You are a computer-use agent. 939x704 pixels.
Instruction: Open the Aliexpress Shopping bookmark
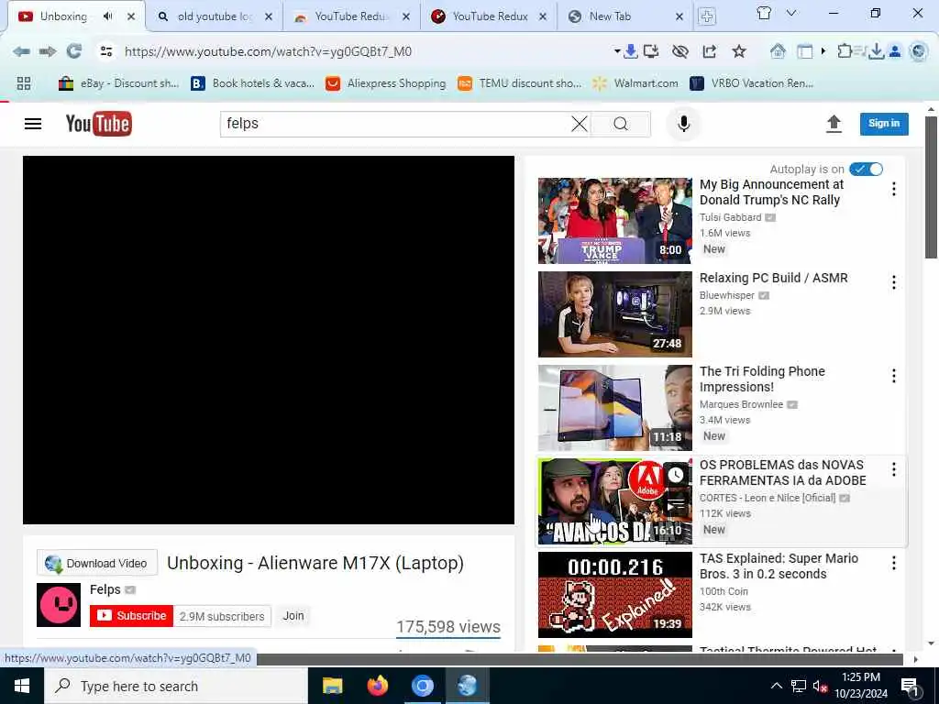tap(386, 83)
